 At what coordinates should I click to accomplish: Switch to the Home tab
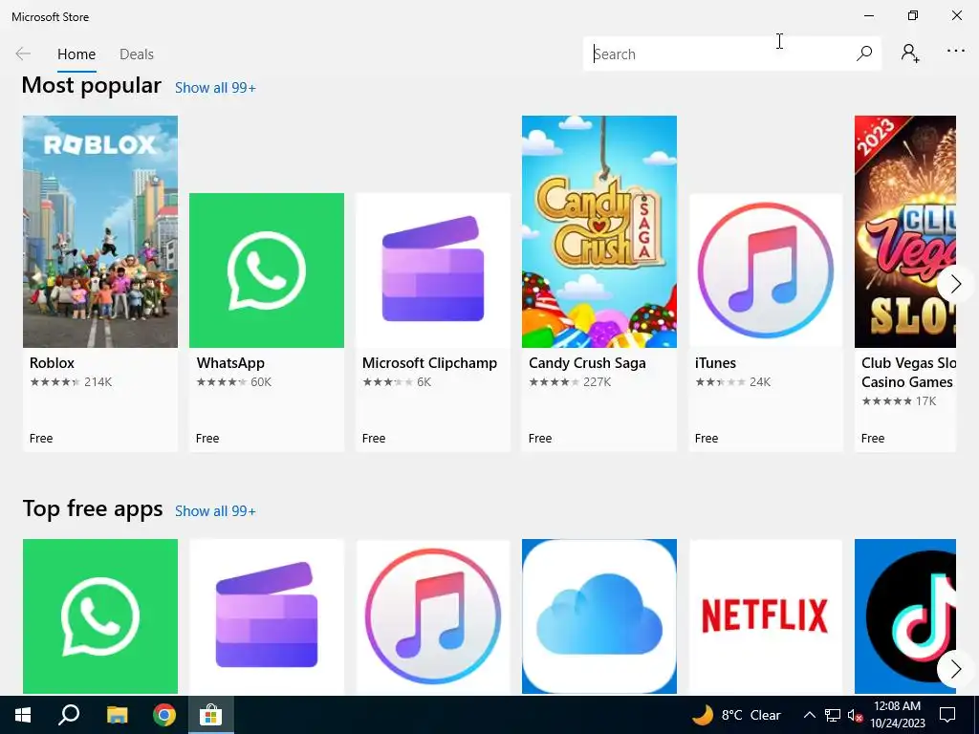click(76, 54)
